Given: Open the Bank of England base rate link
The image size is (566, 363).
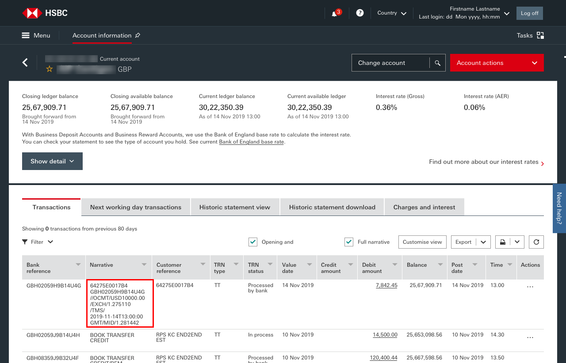Looking at the screenshot, I should (251, 142).
